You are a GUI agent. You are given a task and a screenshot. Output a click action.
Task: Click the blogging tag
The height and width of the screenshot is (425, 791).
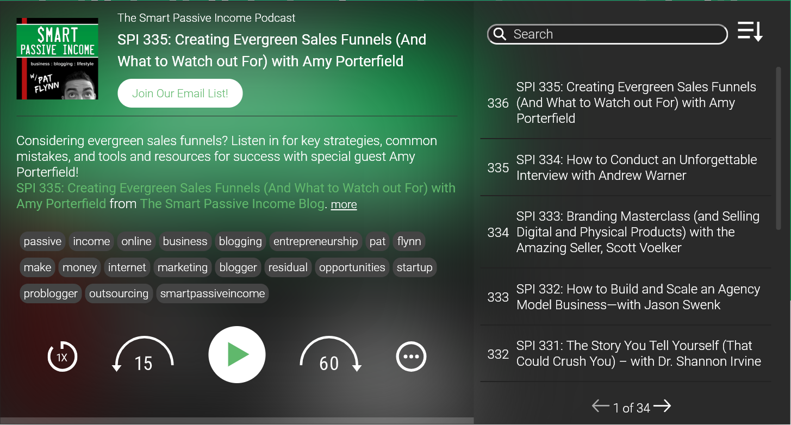240,241
